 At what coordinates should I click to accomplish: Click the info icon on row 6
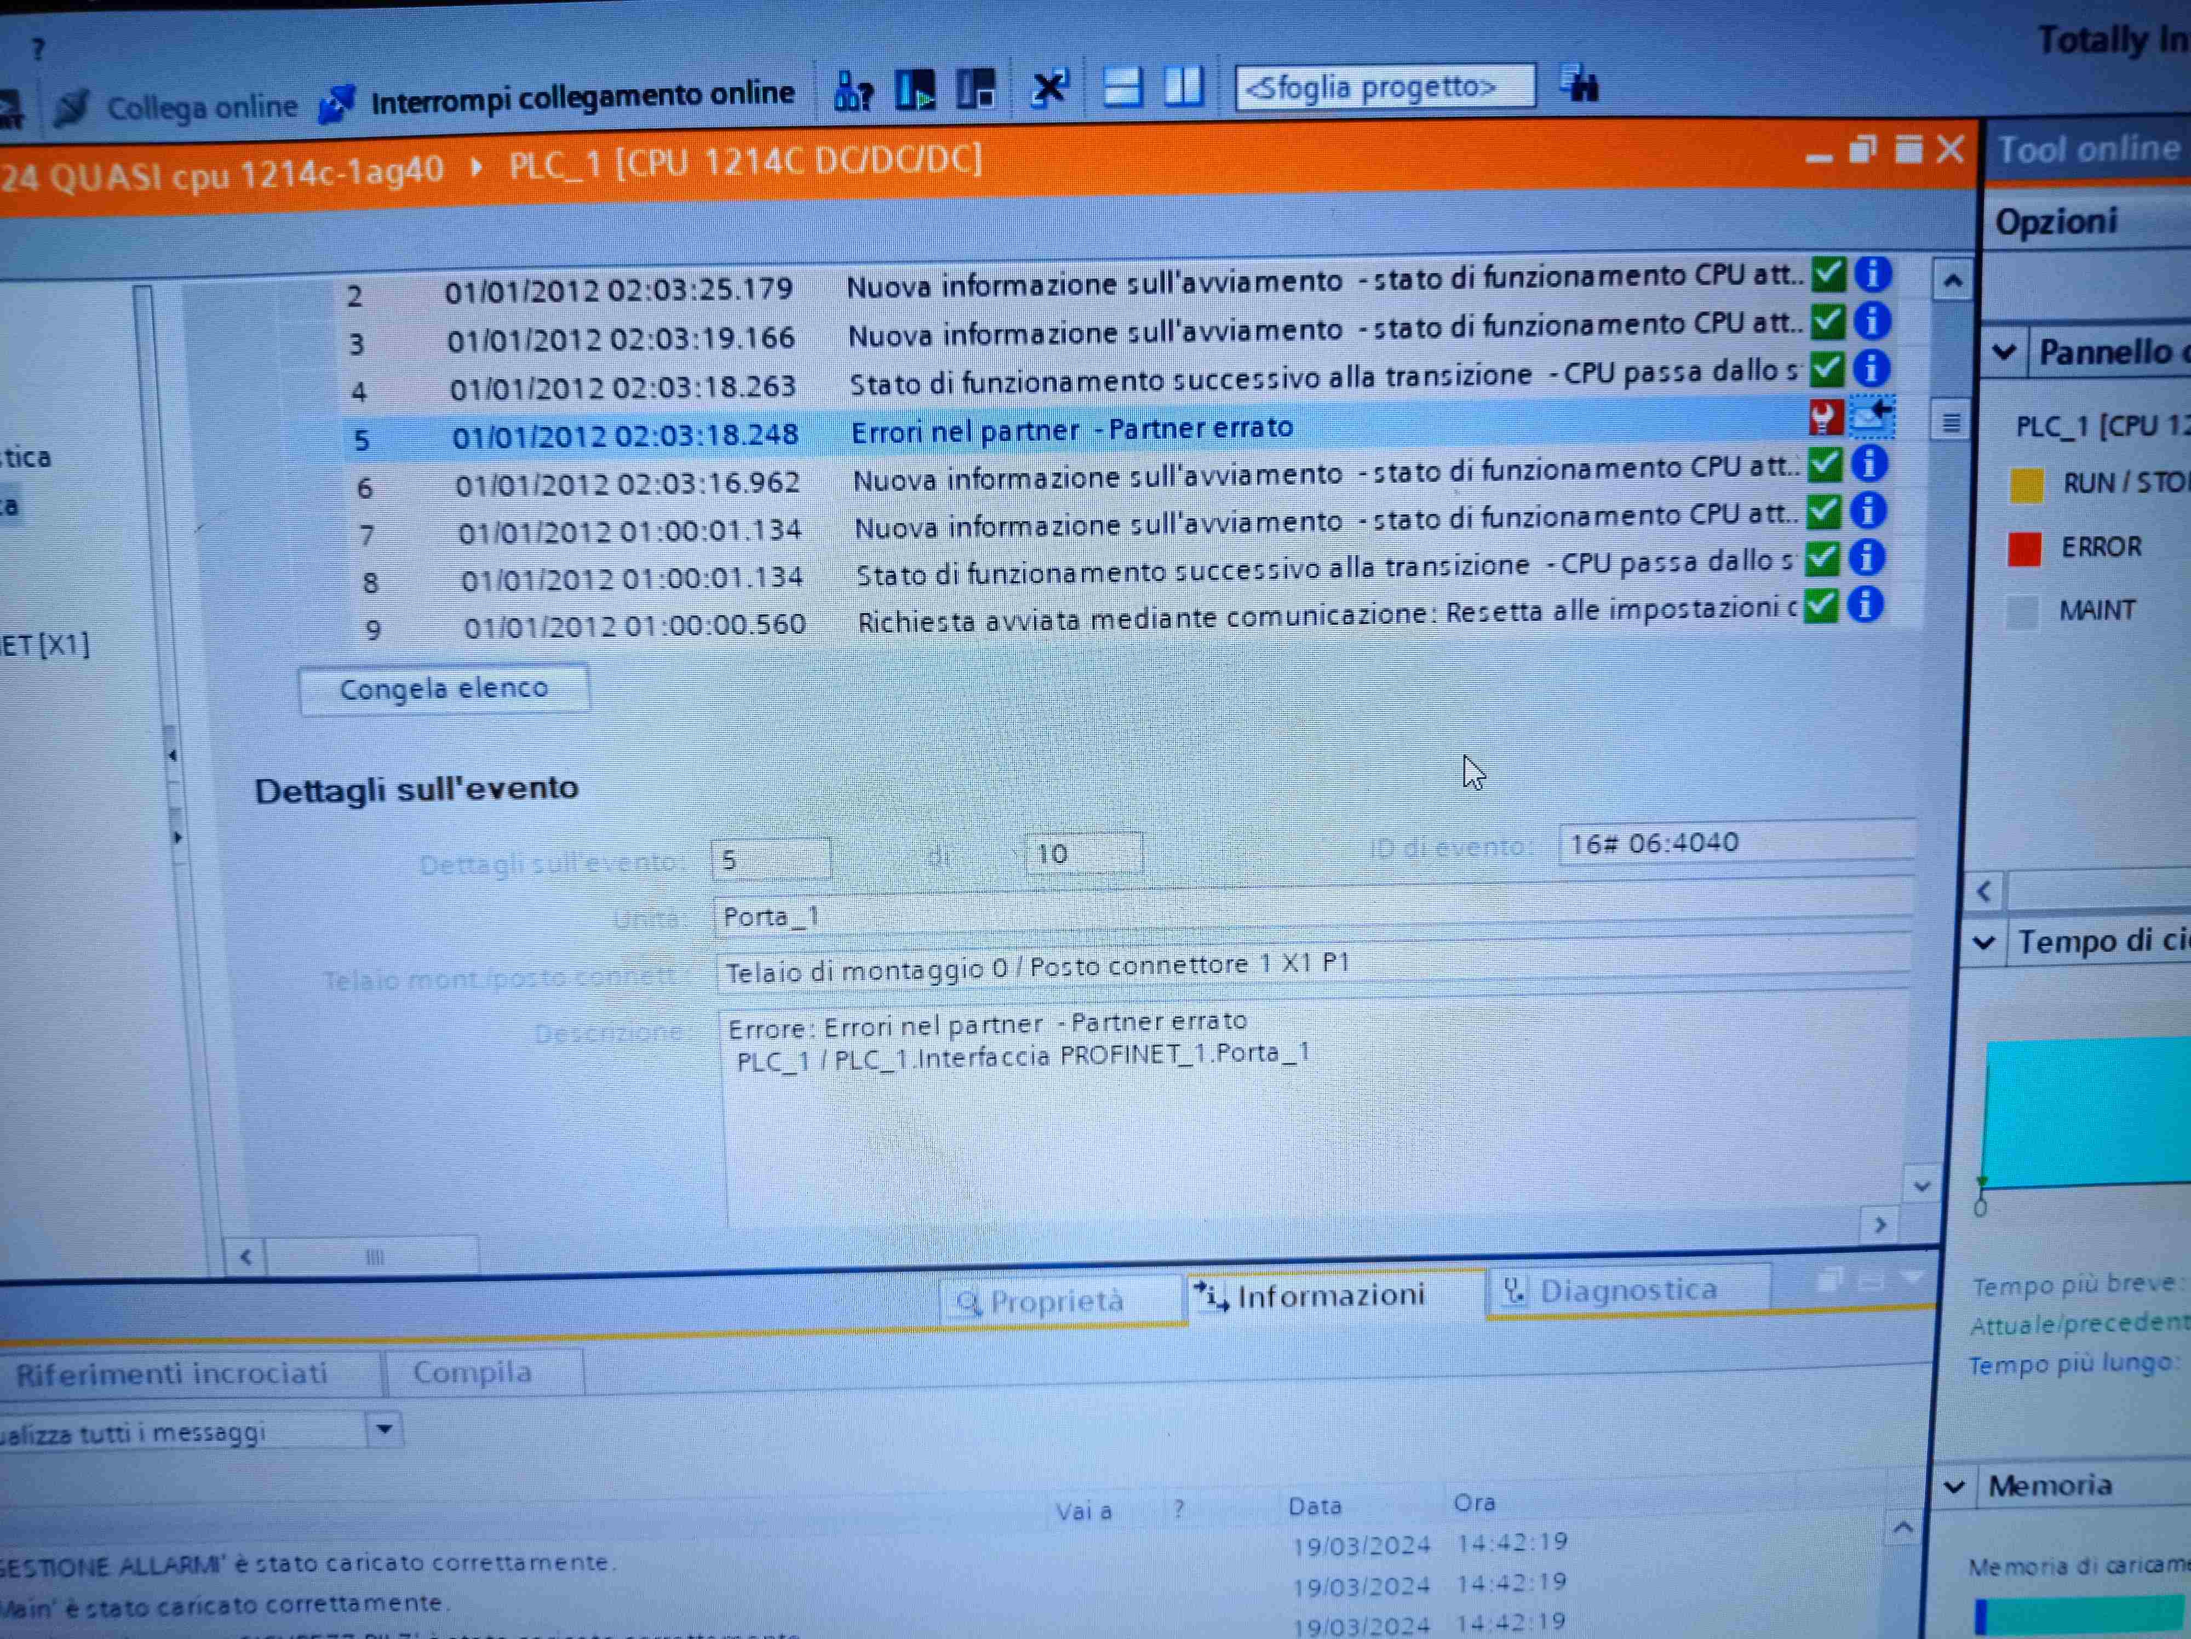coord(1868,462)
